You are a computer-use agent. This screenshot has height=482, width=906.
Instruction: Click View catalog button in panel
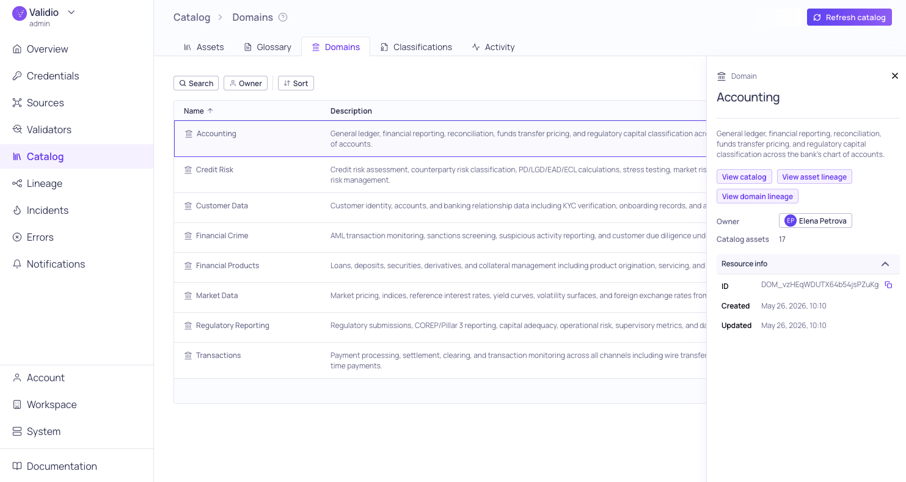click(744, 177)
